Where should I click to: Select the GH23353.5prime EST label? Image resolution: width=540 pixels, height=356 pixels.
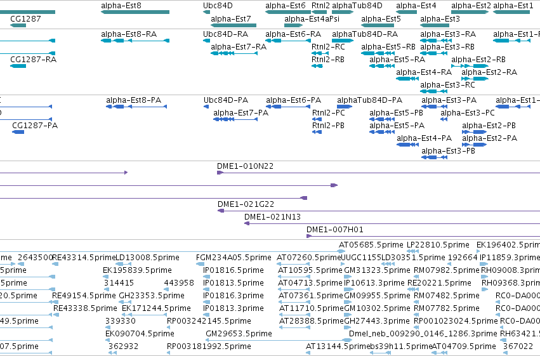coord(152,296)
